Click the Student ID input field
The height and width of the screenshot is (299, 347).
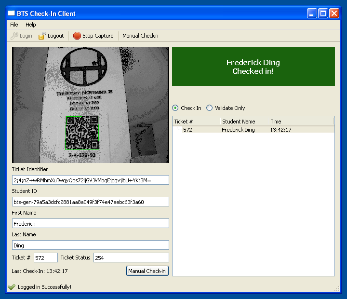(x=91, y=202)
